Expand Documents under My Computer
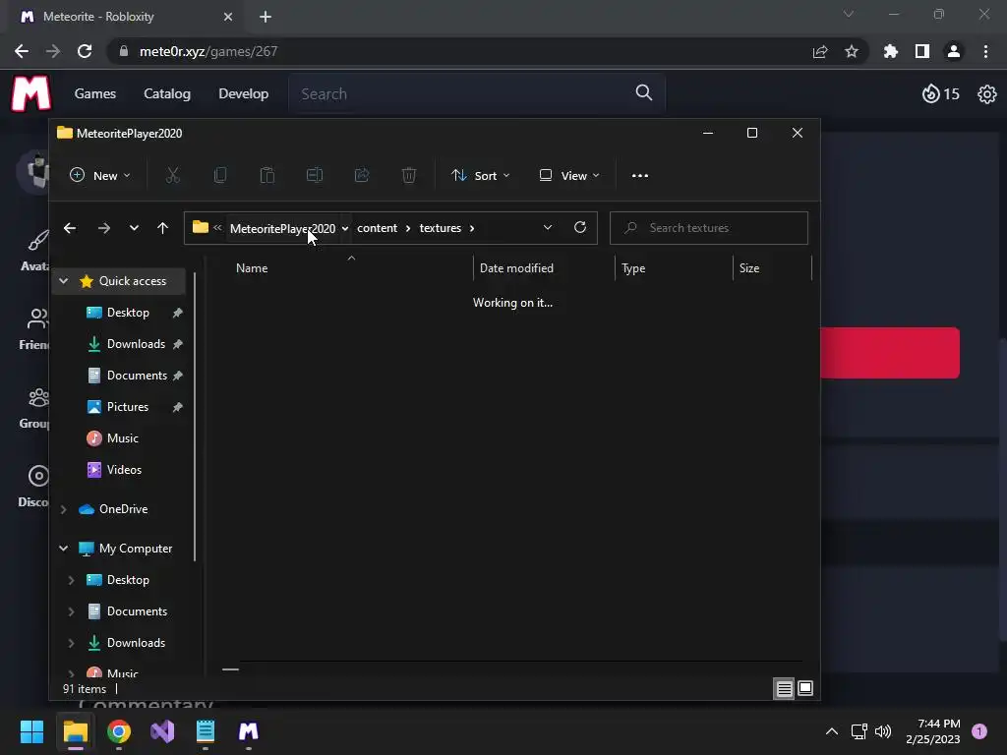The image size is (1007, 755). [71, 611]
